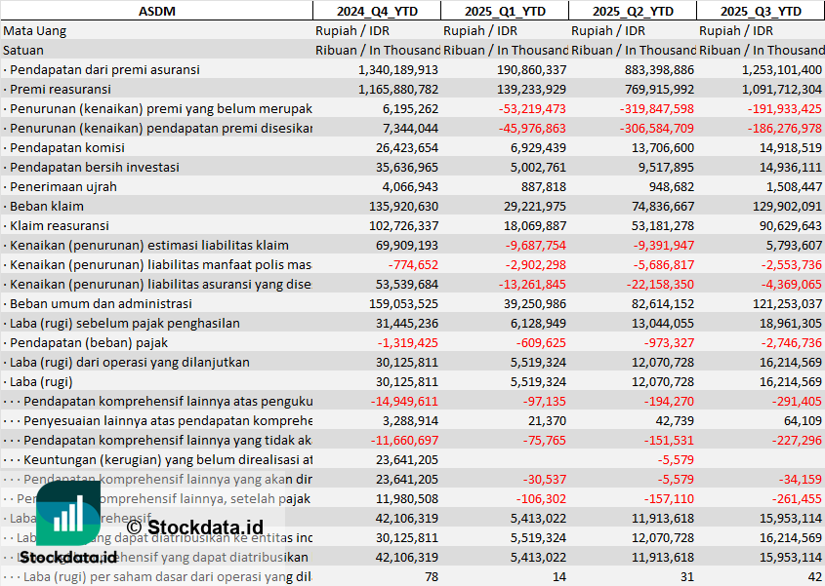Select the Pendapatan dari premi asuransi row label
This screenshot has height=586, width=825.
(104, 69)
